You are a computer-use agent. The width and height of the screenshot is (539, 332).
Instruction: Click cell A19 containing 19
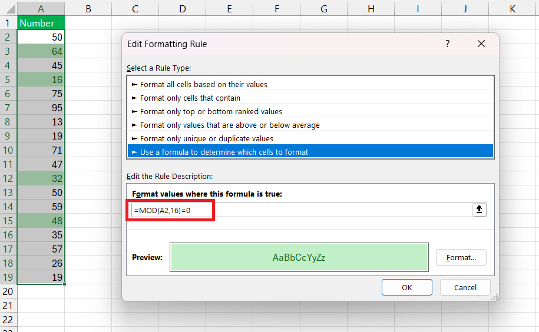[41, 277]
